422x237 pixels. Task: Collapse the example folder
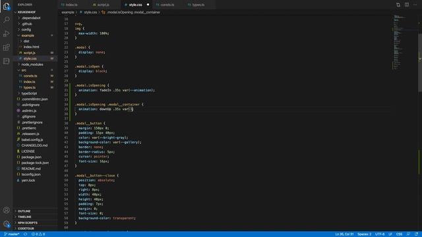click(x=35, y=36)
